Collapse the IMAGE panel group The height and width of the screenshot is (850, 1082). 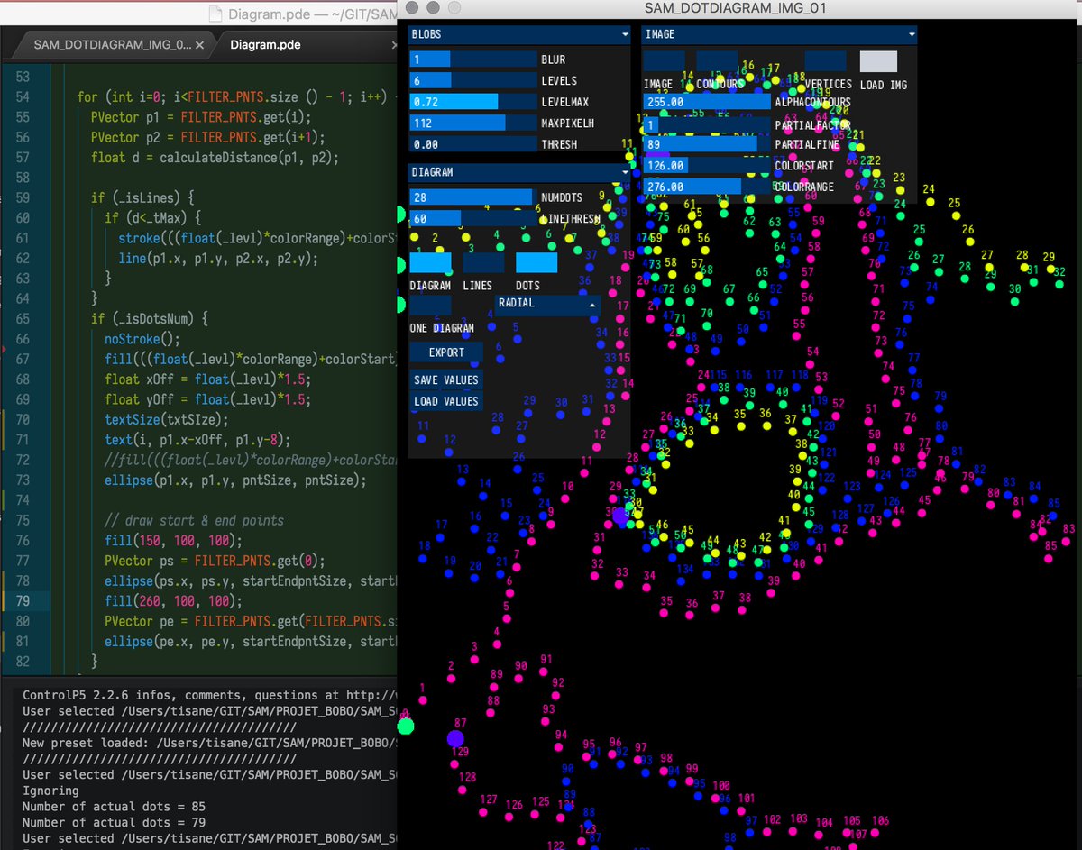(x=912, y=34)
